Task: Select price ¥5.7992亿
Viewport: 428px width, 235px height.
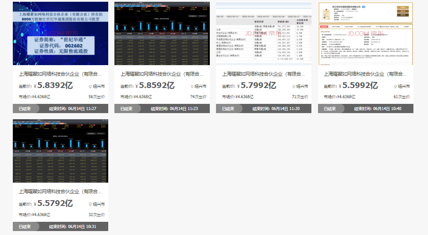Action: tap(257, 86)
